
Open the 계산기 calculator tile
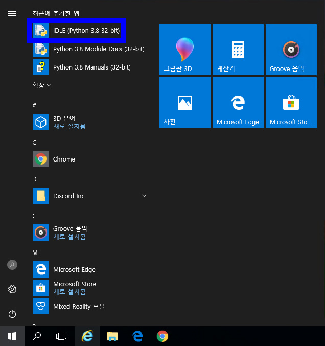pos(238,50)
